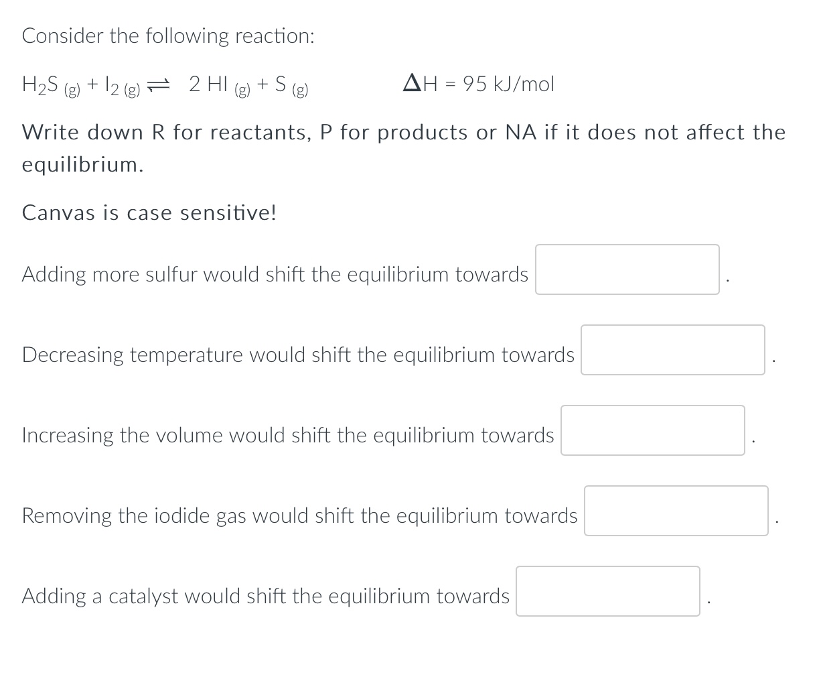The image size is (821, 681).
Task: Click the answer box for adding more sulfur
Action: [x=627, y=269]
